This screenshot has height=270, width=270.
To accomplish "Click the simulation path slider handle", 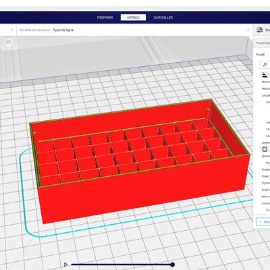I will 172,265.
